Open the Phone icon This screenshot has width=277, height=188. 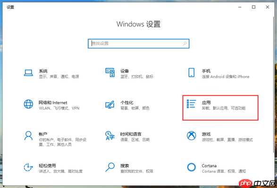coord(191,72)
